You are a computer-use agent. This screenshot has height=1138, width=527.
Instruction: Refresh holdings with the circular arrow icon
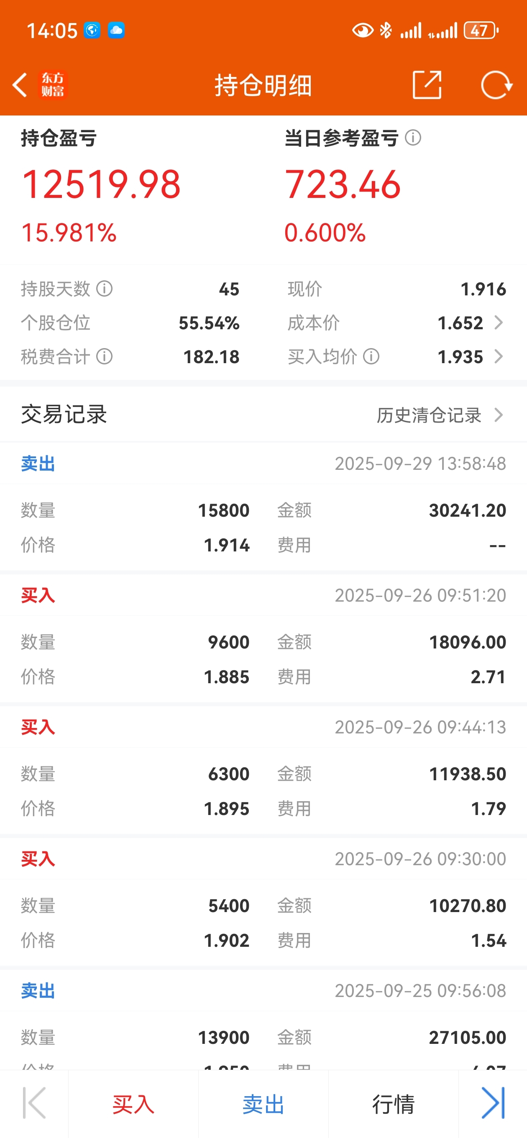pos(496,85)
